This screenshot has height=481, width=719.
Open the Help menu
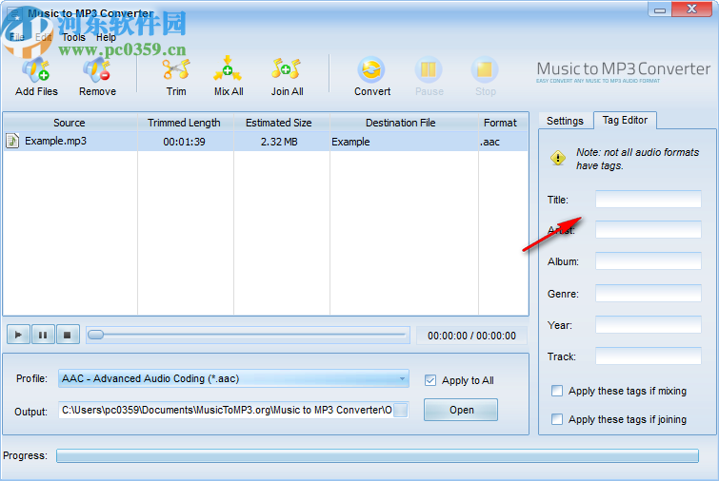106,37
